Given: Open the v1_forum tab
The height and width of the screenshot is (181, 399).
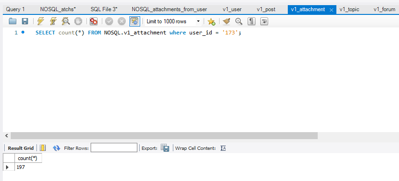Looking at the screenshot, I should pos(384,9).
